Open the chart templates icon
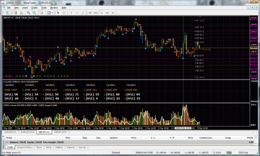 coord(49,13)
